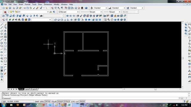Open the layer list dropdown showing 0
The image size is (191, 107).
click(28, 12)
